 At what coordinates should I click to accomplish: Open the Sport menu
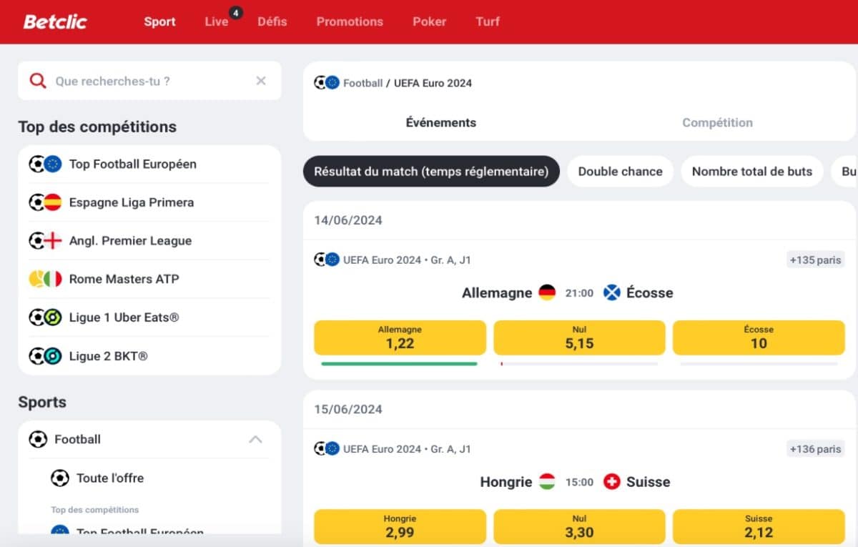point(159,21)
